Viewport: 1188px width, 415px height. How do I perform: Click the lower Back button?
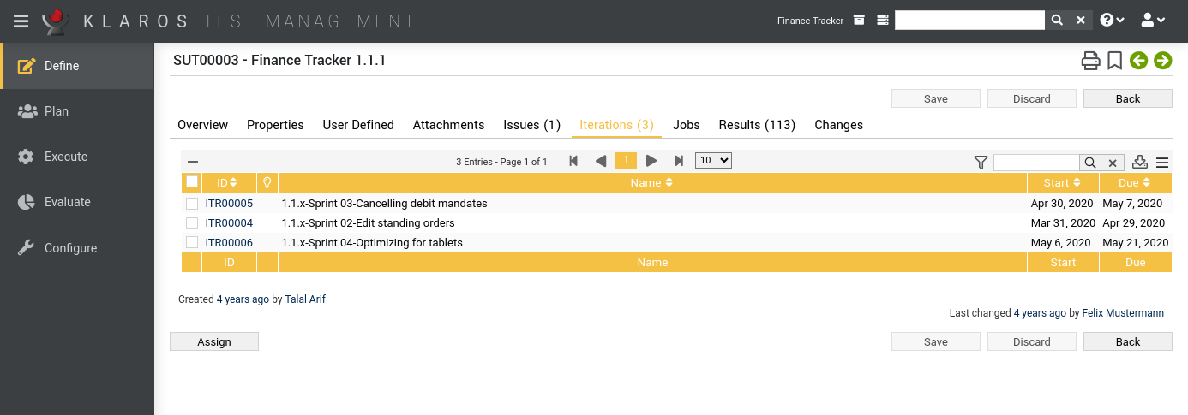[1128, 341]
